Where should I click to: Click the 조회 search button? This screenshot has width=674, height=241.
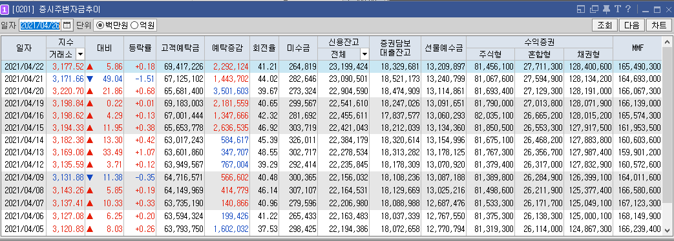coord(604,25)
